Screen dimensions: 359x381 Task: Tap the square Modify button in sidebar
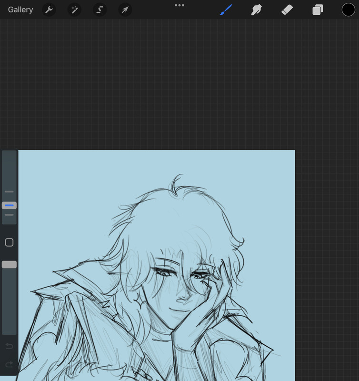(x=9, y=242)
